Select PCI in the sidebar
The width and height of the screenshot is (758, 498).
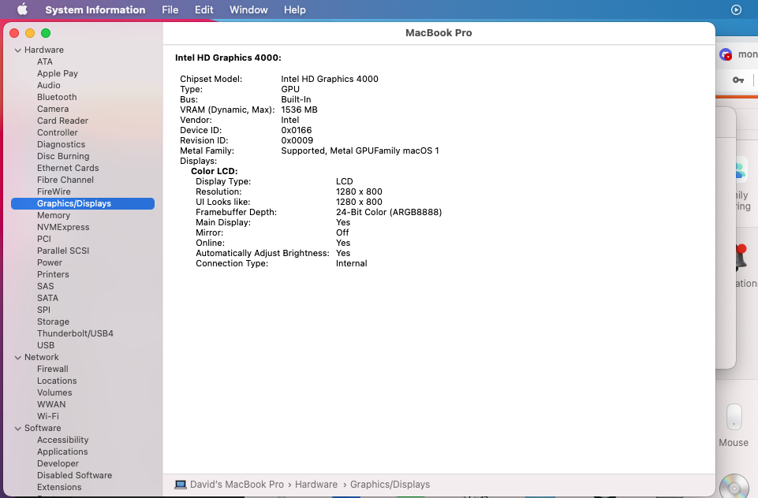pos(44,239)
